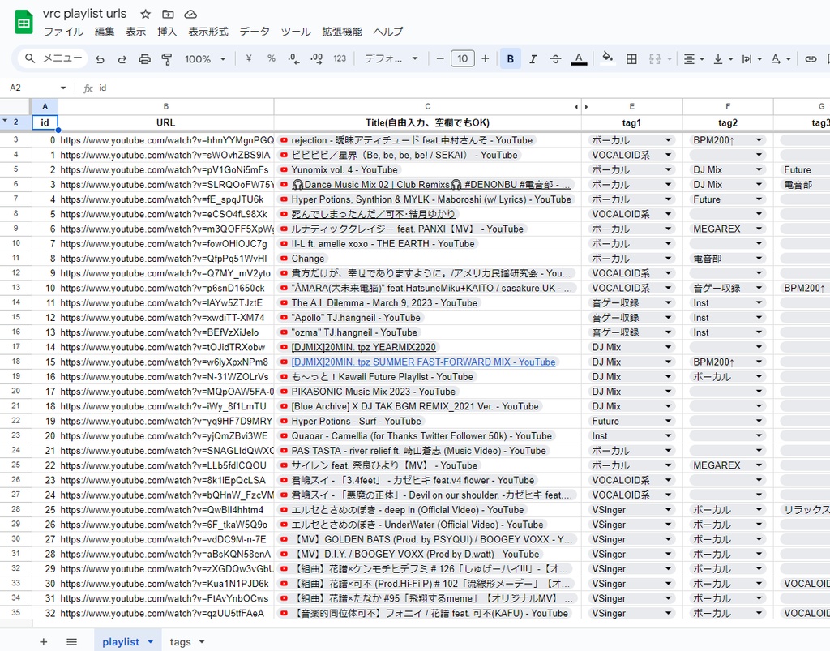The image size is (830, 651).
Task: Open the font family dropdown
Action: click(x=391, y=58)
